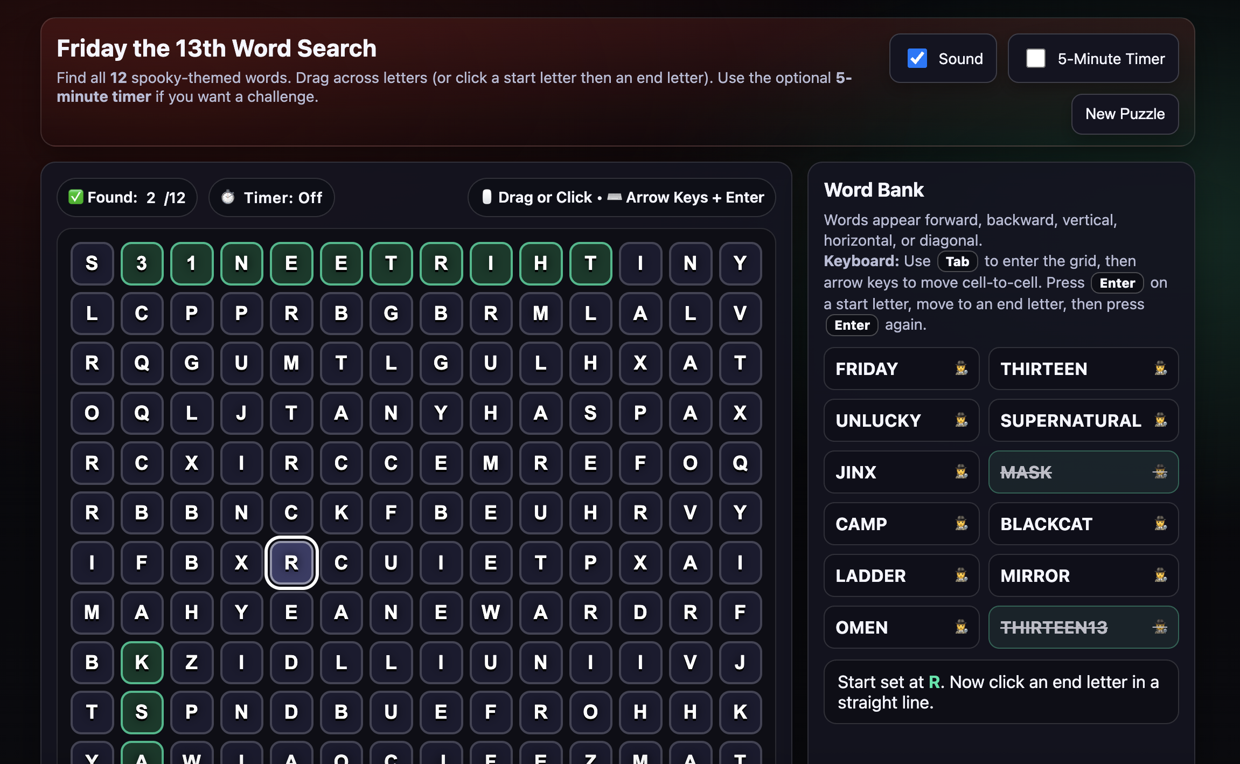Click the detective icon beside BLACKCAT
This screenshot has height=764, width=1240.
[1161, 524]
